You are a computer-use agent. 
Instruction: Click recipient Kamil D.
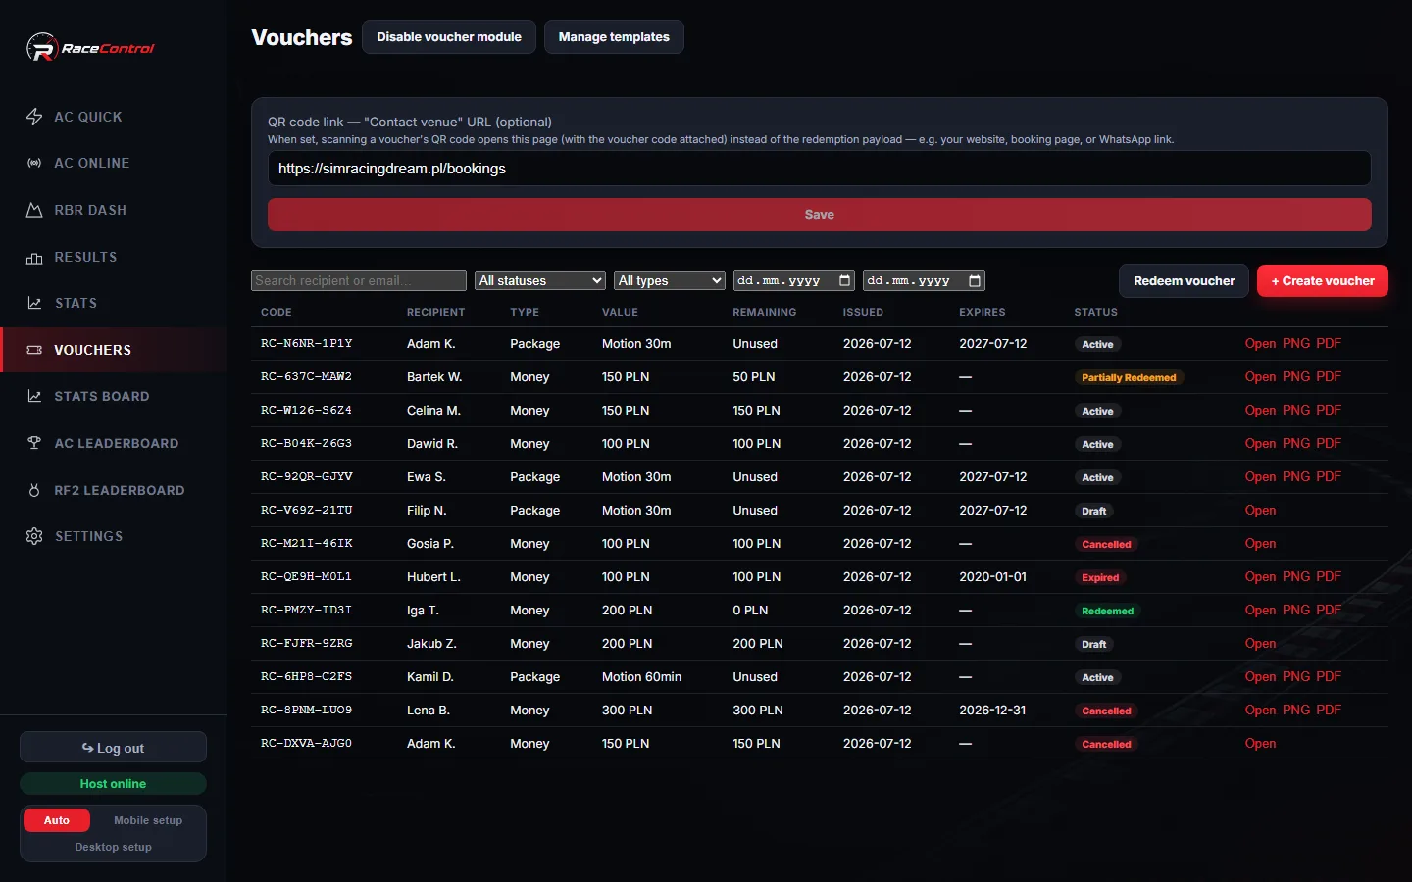pyautogui.click(x=430, y=676)
